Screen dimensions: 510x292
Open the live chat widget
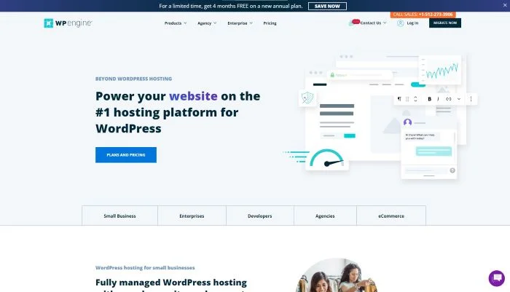tap(497, 278)
